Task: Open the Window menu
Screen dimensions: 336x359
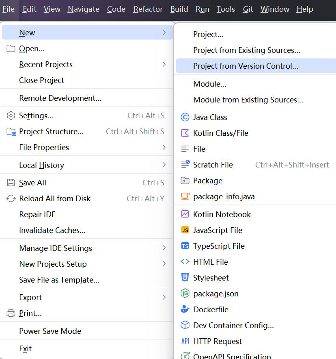Action: point(275,9)
